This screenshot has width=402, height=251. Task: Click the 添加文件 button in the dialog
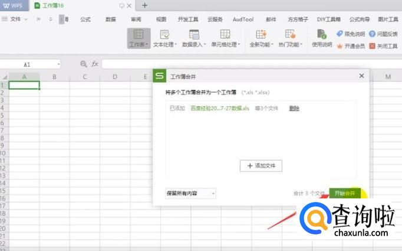[x=261, y=166]
